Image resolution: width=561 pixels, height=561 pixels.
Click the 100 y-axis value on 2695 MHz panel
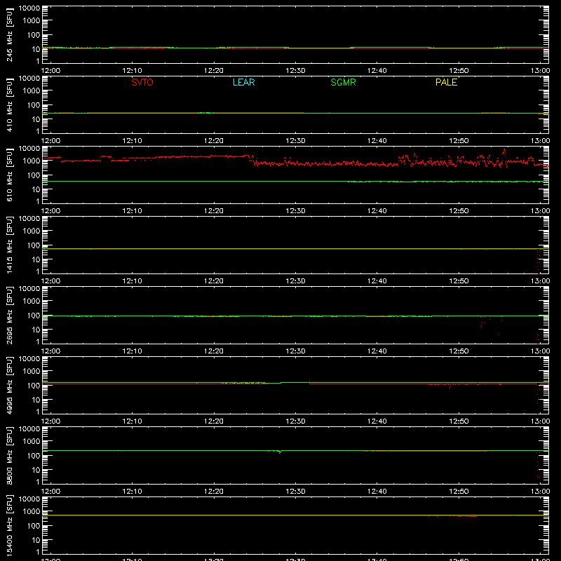pos(34,316)
